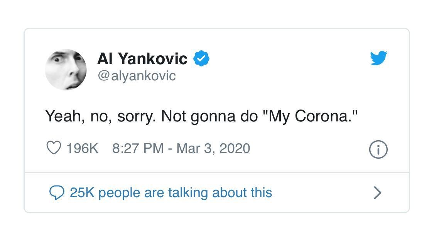Viewport: 434px width, 234px height.
Task: Click the blue verified badge
Action: click(x=201, y=59)
